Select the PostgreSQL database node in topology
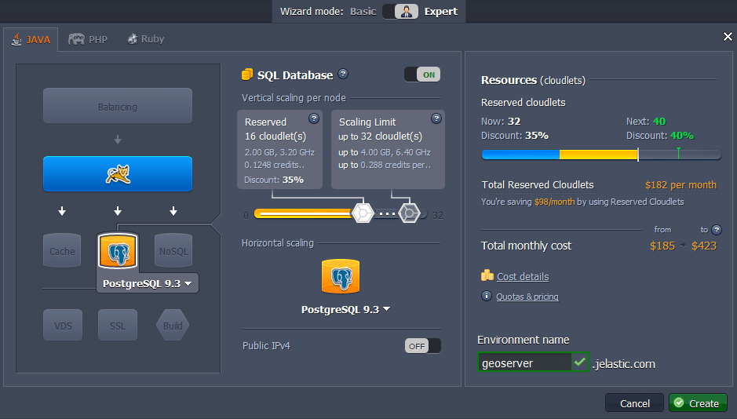Image resolution: width=737 pixels, height=419 pixels. [118, 251]
